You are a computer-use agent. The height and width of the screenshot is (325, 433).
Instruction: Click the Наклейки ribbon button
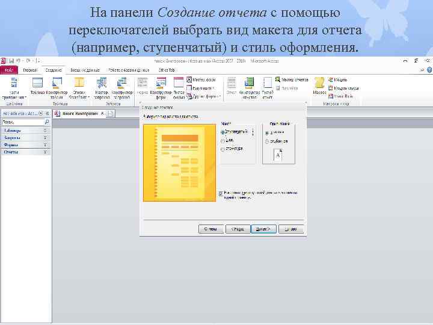point(287,88)
